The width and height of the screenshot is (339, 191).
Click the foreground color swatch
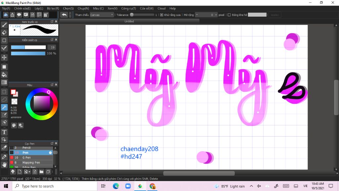13,92
